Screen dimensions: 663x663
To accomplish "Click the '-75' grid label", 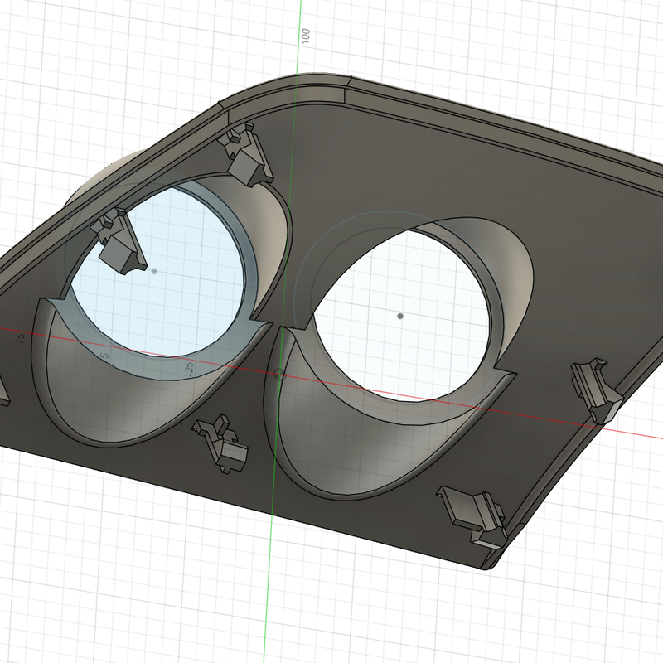I will coord(20,341).
